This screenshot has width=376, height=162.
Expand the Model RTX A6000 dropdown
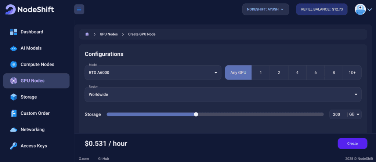click(153, 73)
